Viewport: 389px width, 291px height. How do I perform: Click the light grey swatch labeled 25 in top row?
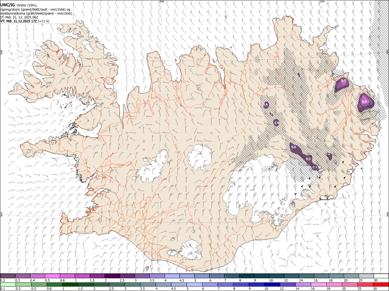click(367, 276)
